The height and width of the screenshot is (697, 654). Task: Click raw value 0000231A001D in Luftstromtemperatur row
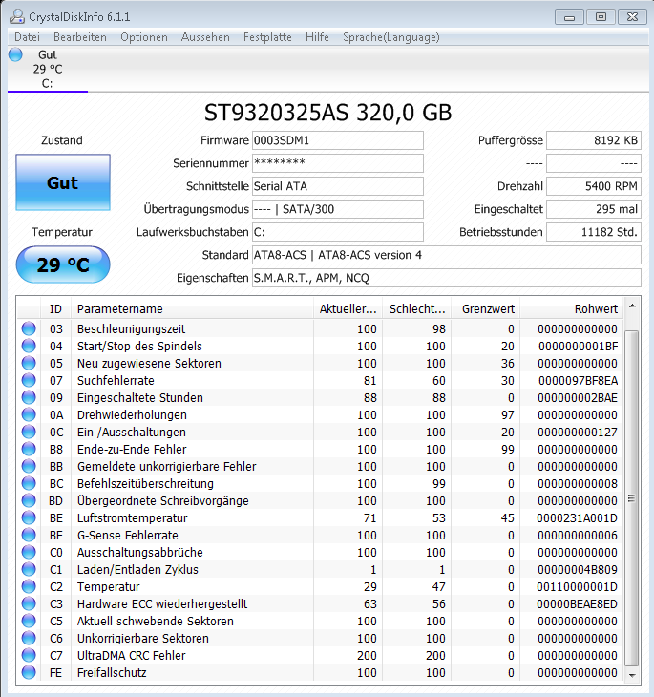577,517
